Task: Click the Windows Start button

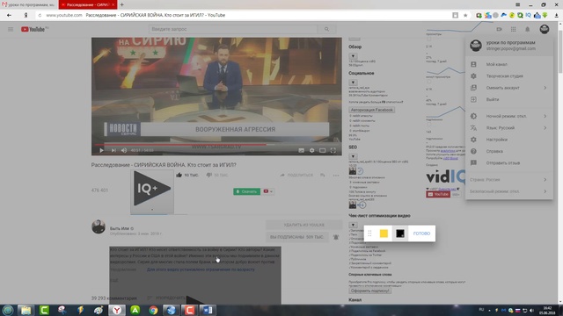Action: coord(8,310)
